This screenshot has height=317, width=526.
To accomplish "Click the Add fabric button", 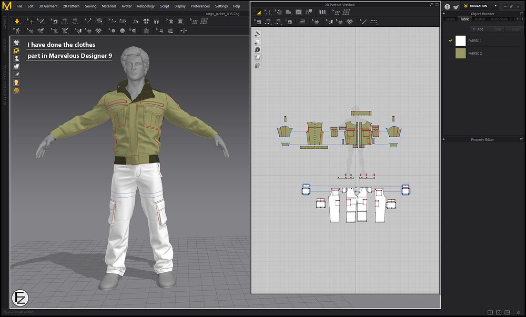I will (478, 29).
